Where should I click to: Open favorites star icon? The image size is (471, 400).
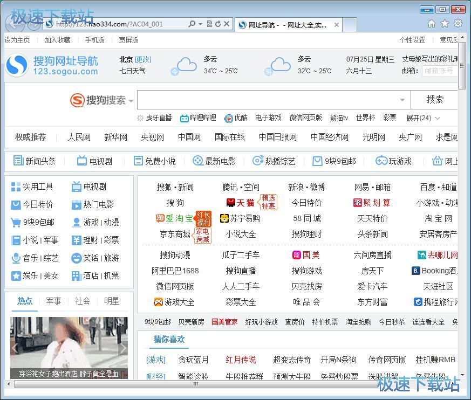pyautogui.click(x=445, y=23)
